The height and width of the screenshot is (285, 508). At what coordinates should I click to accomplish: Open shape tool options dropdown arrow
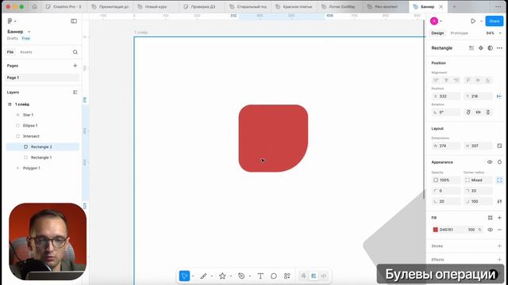pyautogui.click(x=231, y=276)
